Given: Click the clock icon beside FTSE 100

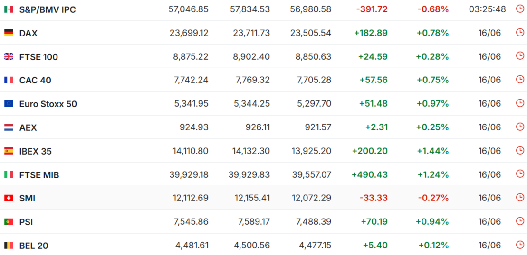Looking at the screenshot, I should [519, 56].
